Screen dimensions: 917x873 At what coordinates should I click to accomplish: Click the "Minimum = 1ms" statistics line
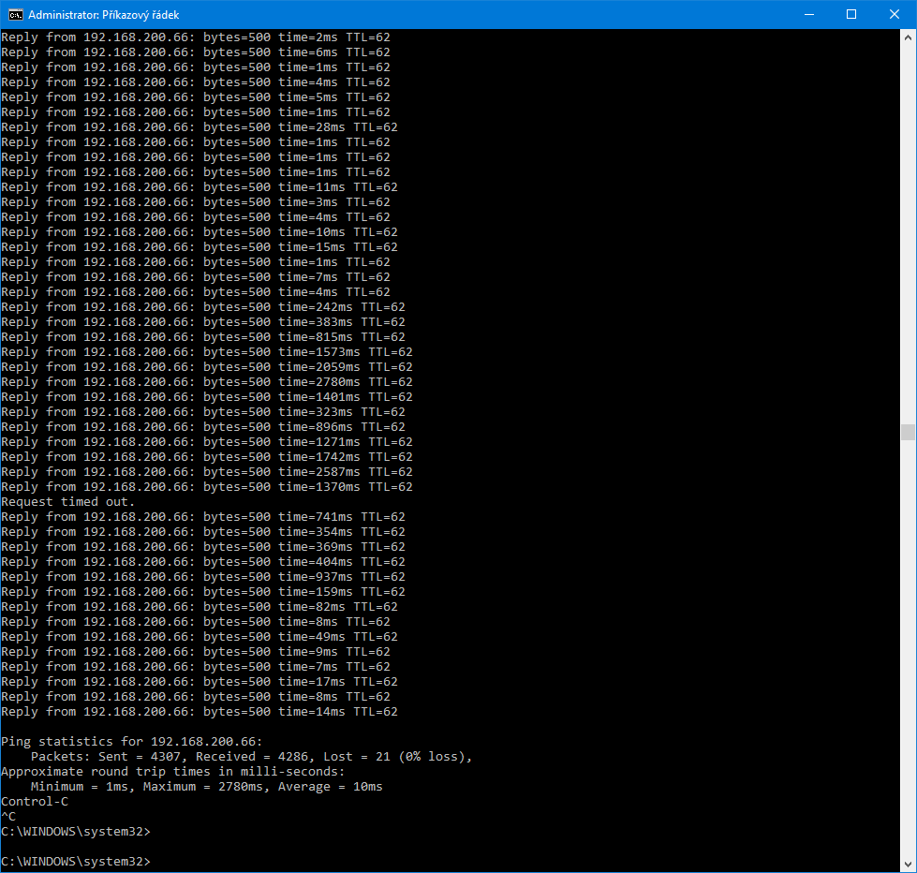206,787
